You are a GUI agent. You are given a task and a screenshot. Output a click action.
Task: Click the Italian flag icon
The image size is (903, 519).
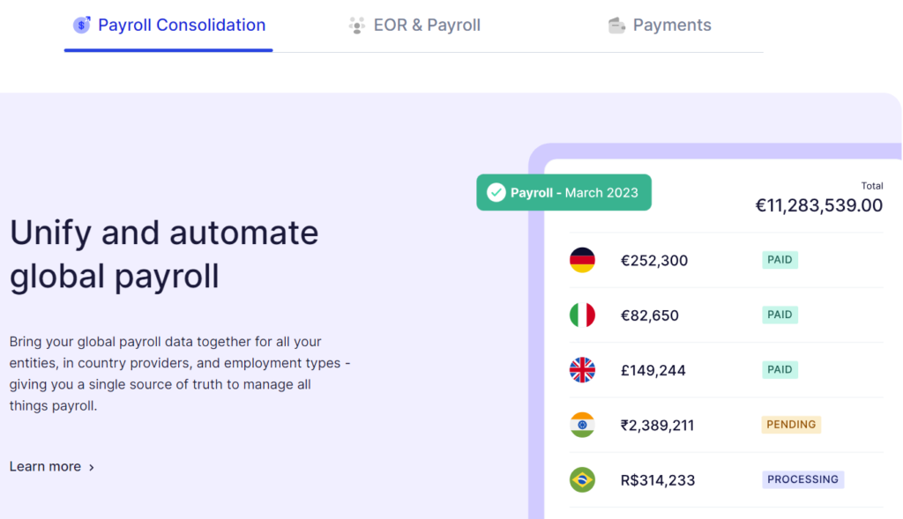pos(582,315)
